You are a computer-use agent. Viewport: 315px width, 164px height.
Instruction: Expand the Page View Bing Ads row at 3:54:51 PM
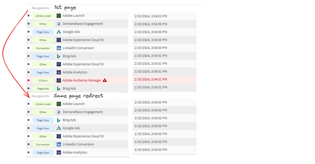pos(29,56)
